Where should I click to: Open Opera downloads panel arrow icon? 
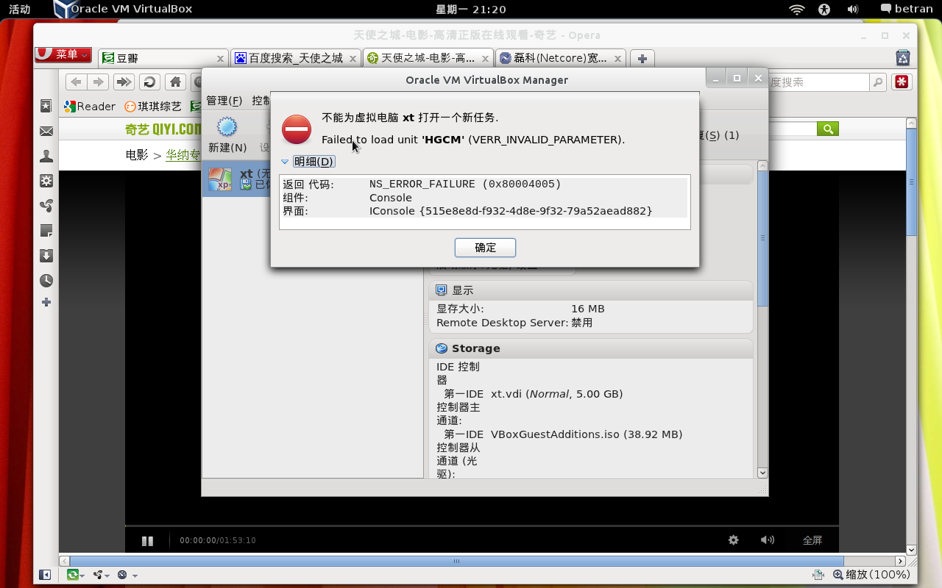pyautogui.click(x=46, y=256)
